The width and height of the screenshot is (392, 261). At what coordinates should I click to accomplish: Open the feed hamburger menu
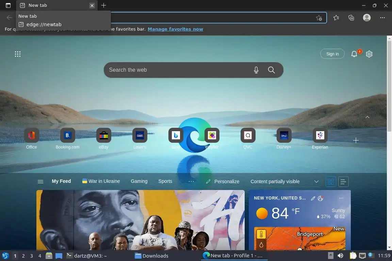[x=40, y=181]
